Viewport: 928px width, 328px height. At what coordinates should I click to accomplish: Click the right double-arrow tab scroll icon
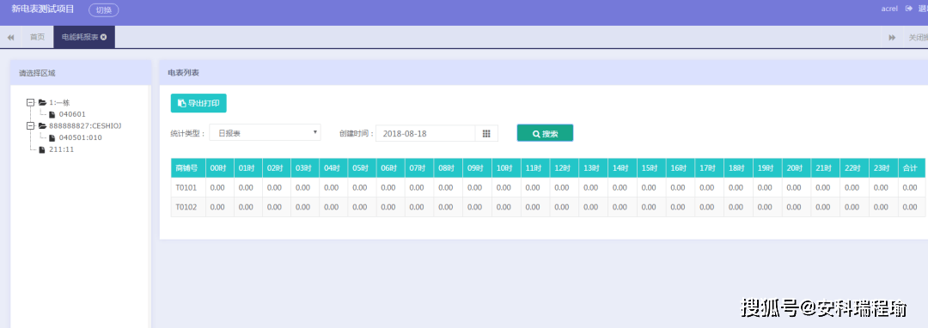pyautogui.click(x=892, y=37)
